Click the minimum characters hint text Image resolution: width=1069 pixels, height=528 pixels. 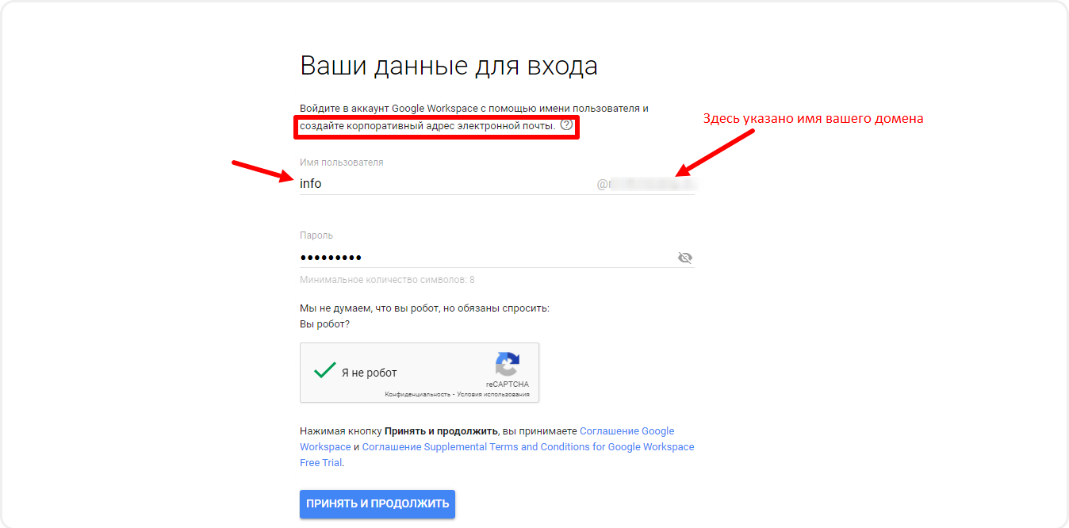tap(387, 280)
